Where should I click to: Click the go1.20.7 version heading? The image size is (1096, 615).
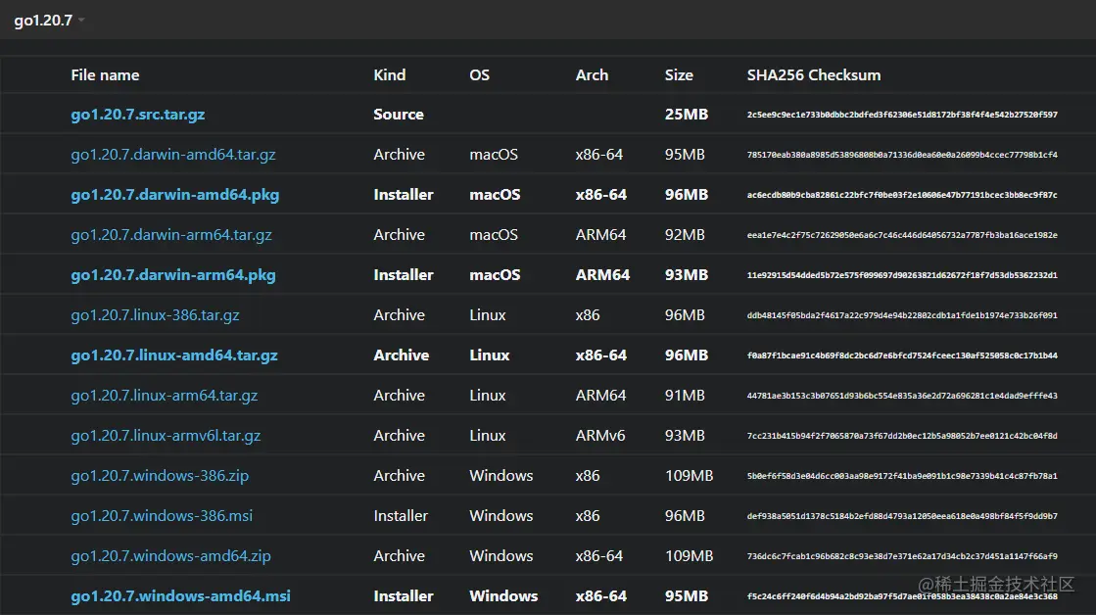[43, 21]
